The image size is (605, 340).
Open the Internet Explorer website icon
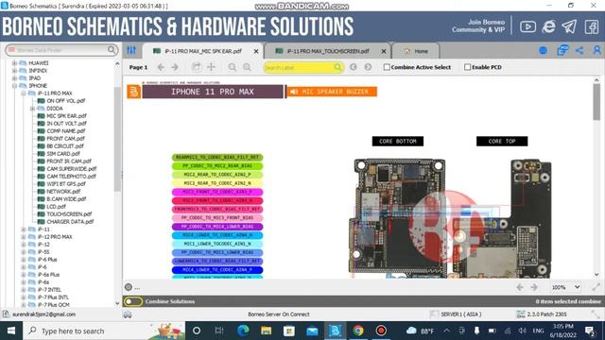(x=548, y=26)
